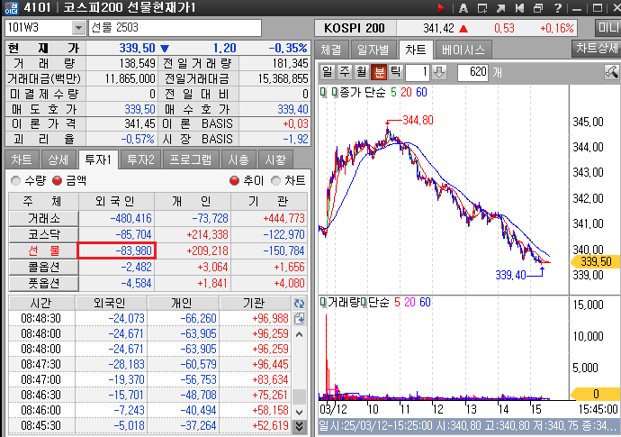Select the 차트 radio button
This screenshot has width=621, height=437.
coord(275,181)
